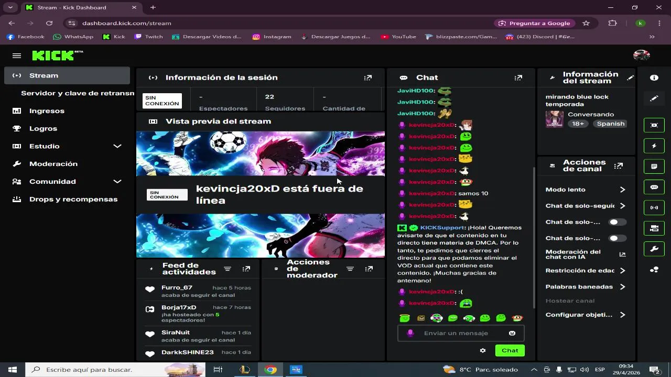
Task: Pick the red mushroom emote in the quick emote row
Action: pos(517,318)
